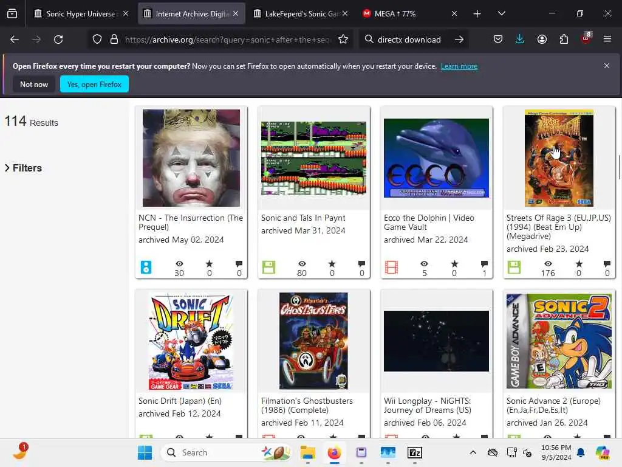Click audio media icon on NCN card
This screenshot has height=467, width=622.
146,268
